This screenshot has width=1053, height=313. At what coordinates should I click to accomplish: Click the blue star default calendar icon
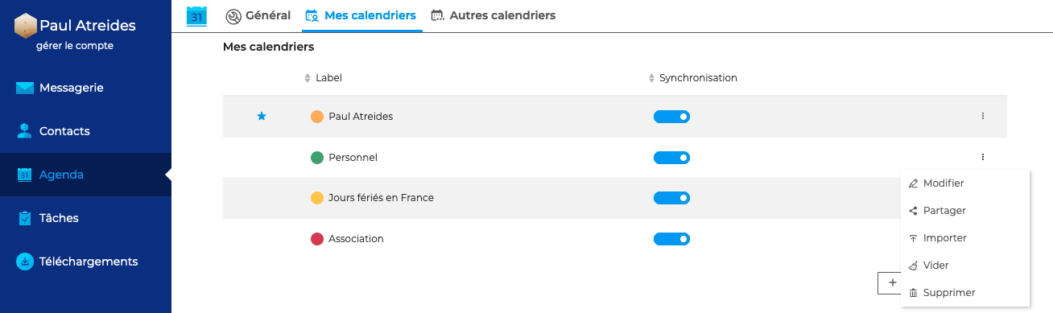coord(261,117)
